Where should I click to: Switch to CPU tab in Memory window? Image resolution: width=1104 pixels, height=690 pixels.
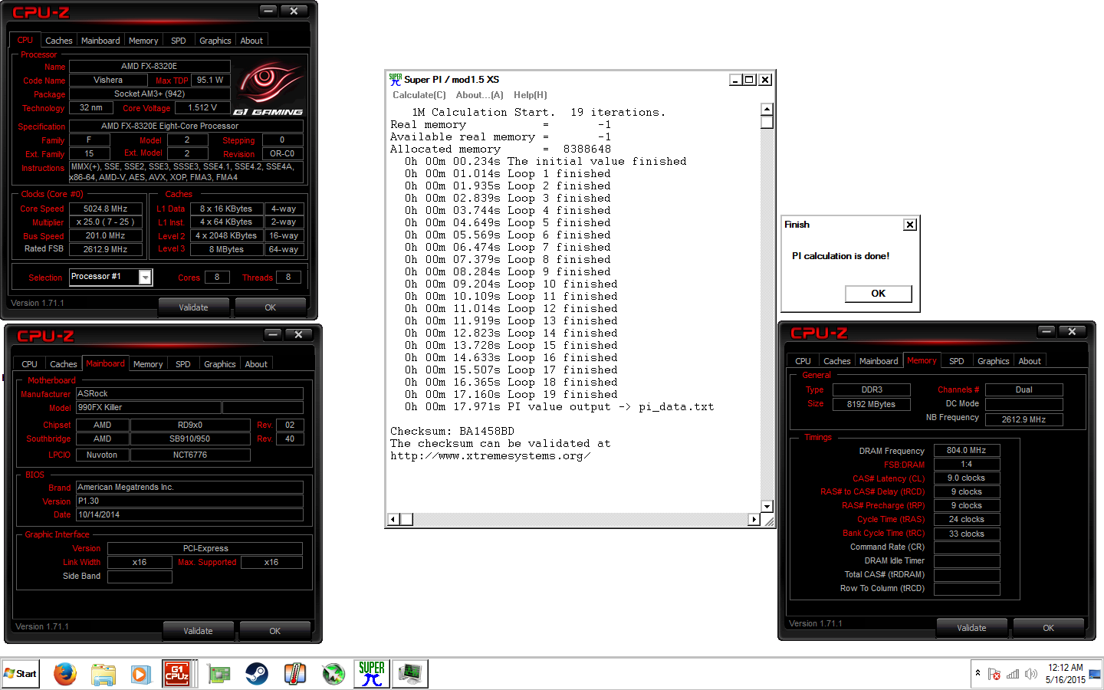pos(803,361)
